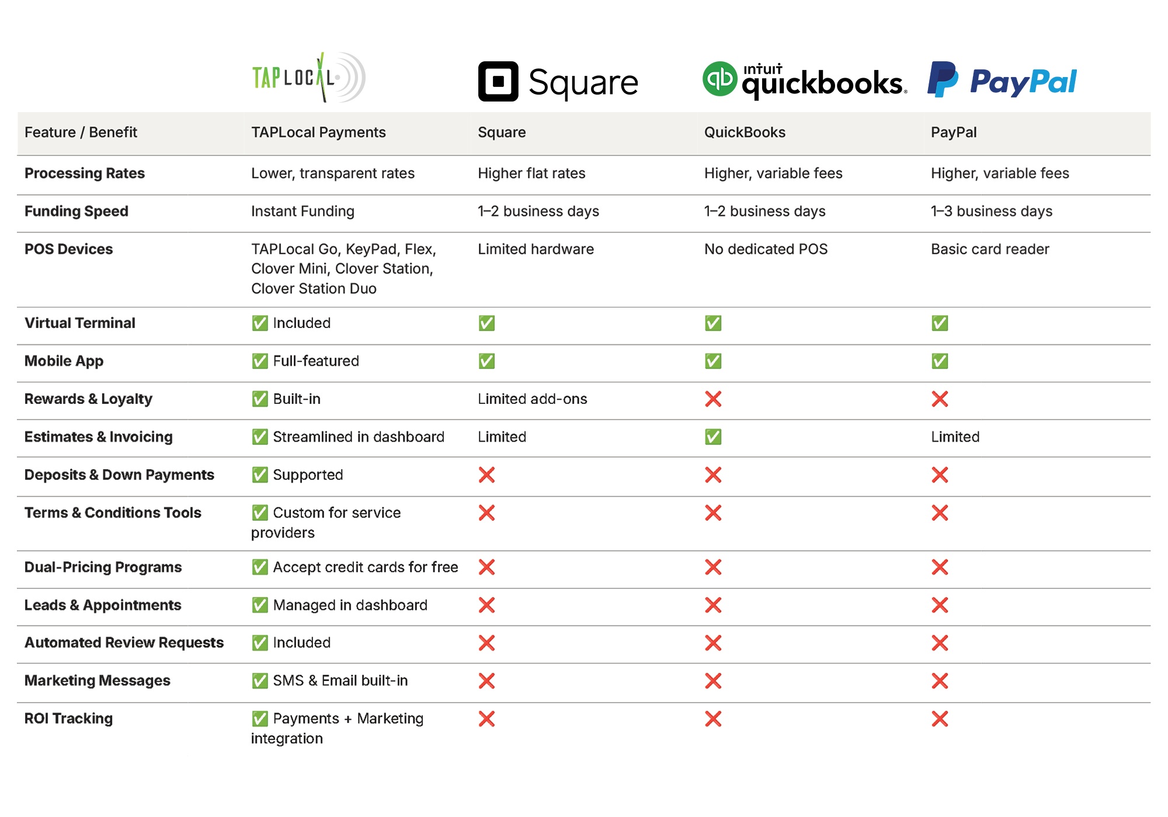Click the red X for QuickBooks Marketing Messages
Image resolution: width=1168 pixels, height=817 pixels.
pos(713,681)
